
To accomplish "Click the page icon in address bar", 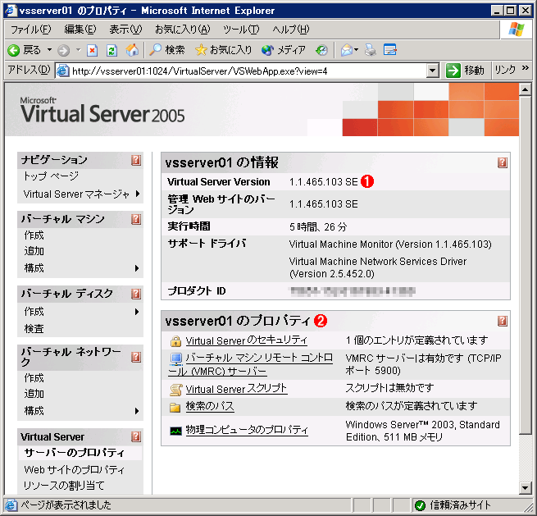I will point(62,71).
